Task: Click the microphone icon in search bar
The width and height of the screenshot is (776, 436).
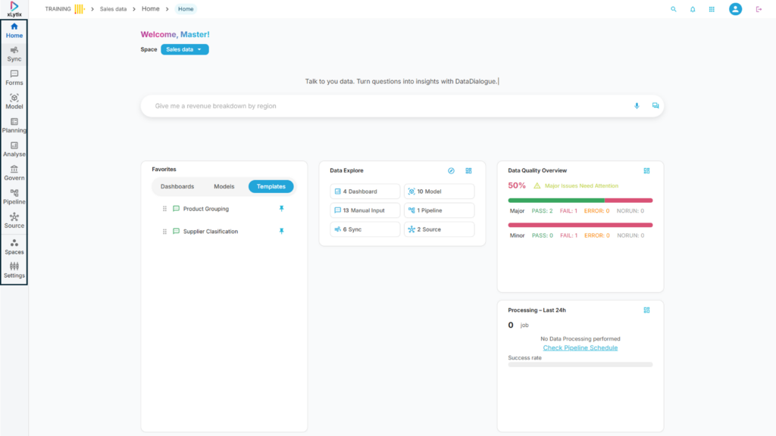Action: (637, 106)
